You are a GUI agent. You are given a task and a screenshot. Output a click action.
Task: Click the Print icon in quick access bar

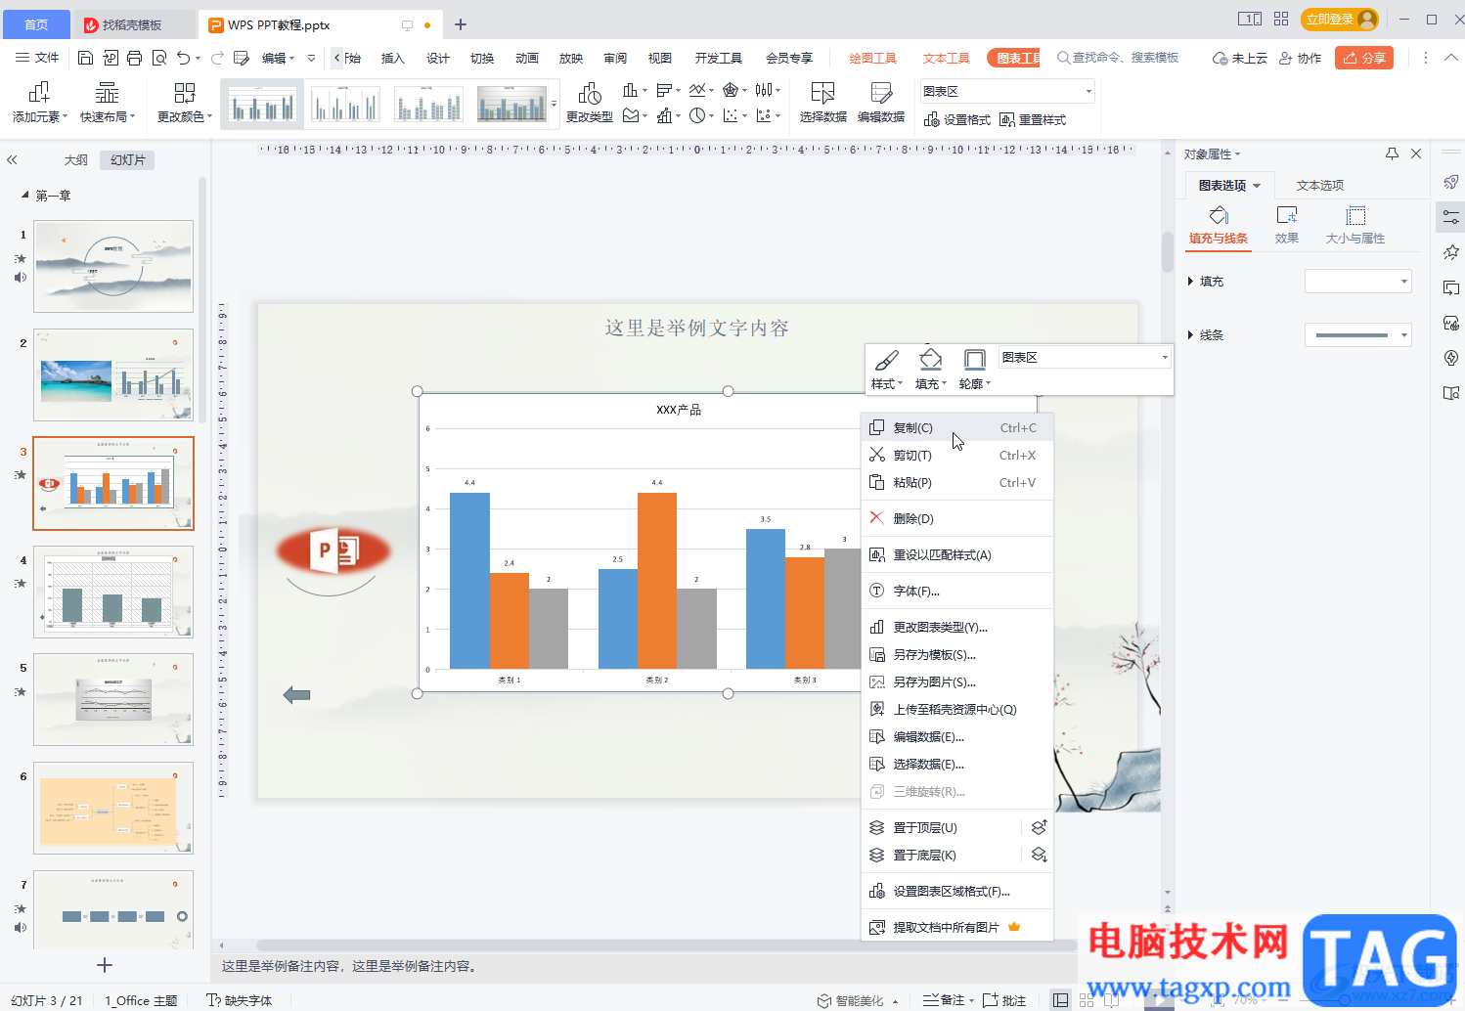135,58
